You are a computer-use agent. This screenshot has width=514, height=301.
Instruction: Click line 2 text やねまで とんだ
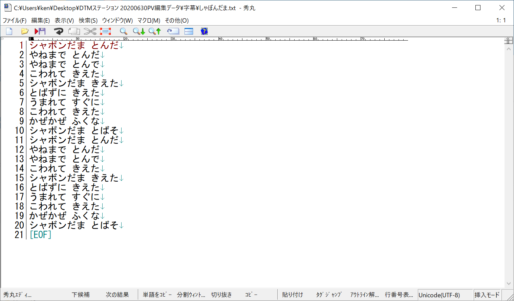tap(65, 55)
